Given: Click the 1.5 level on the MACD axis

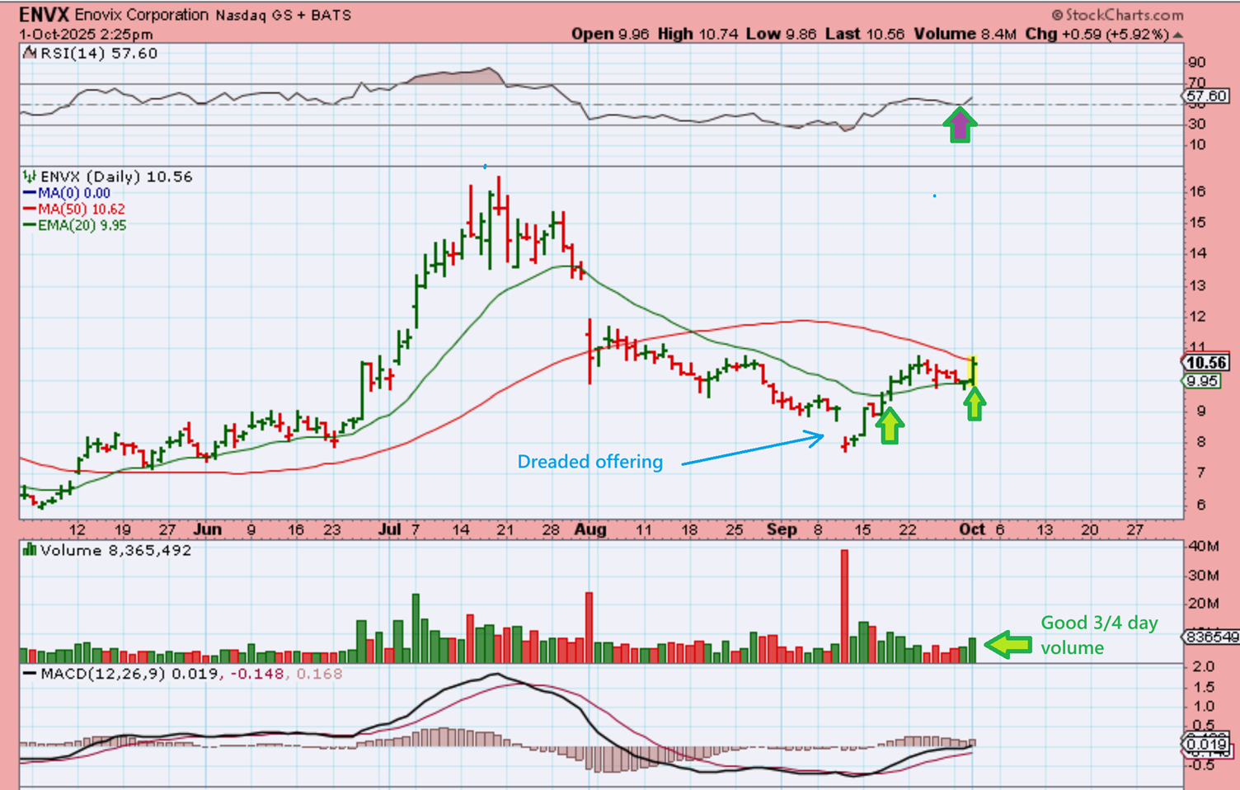Looking at the screenshot, I should 1204,687.
